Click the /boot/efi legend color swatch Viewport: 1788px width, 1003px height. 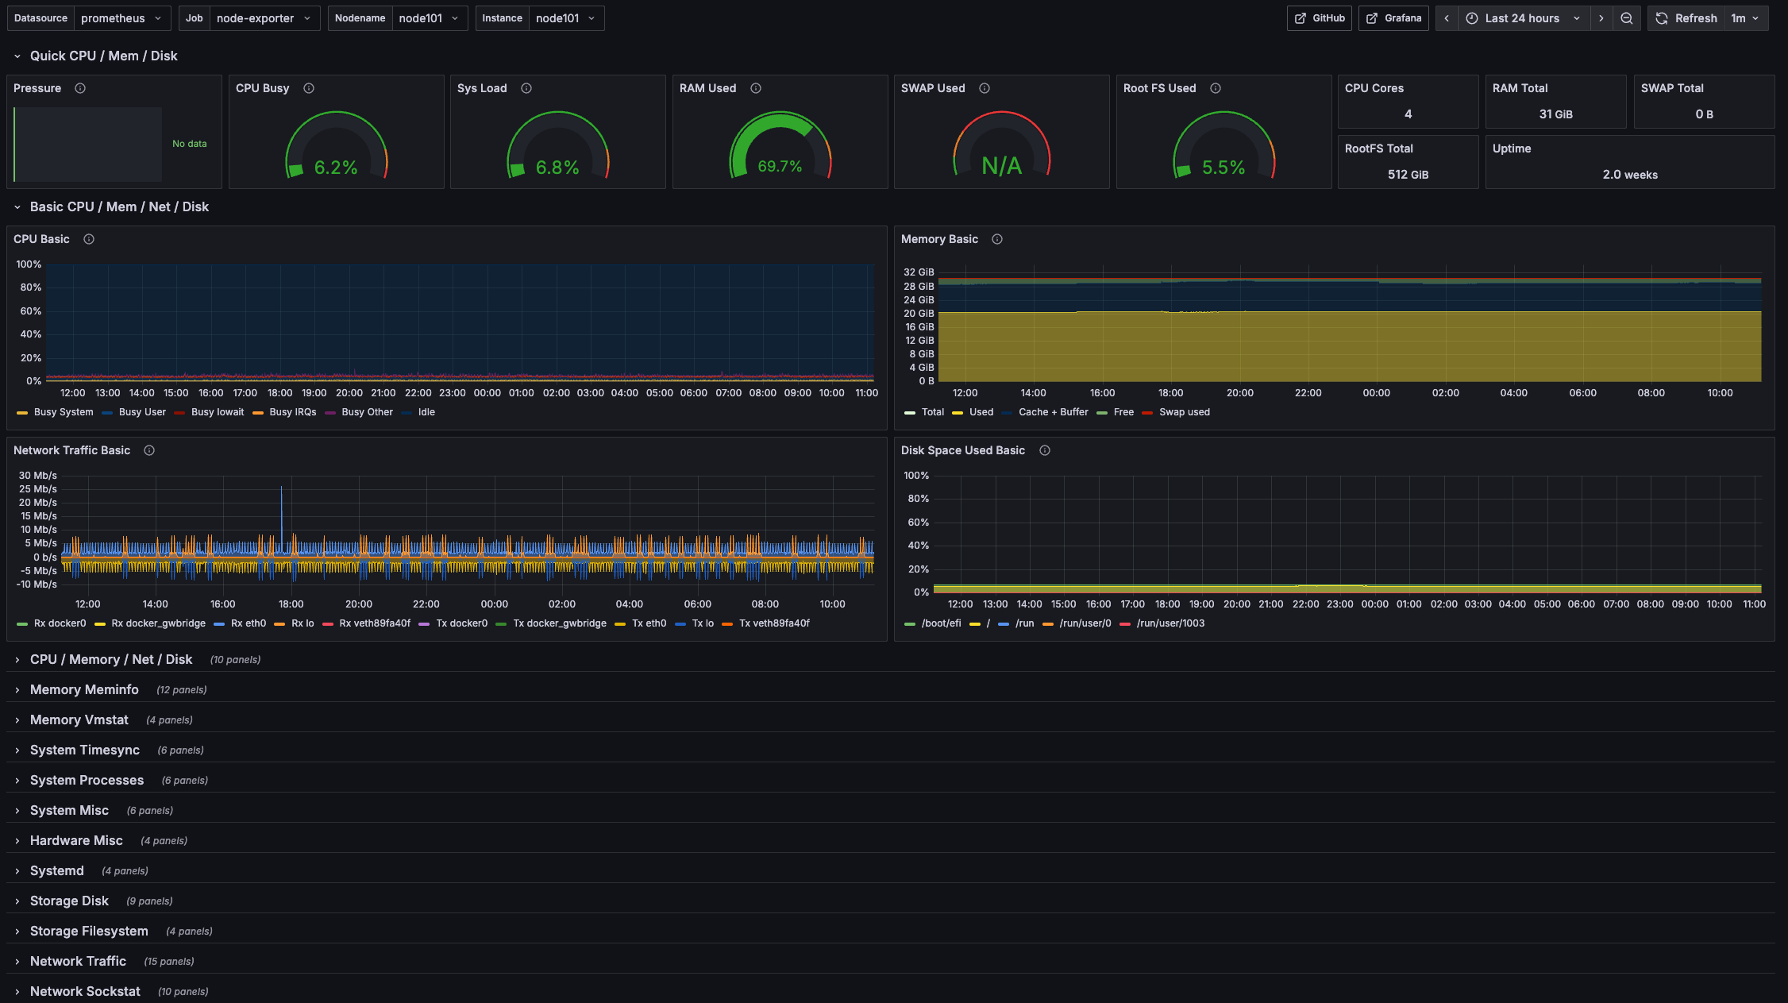[x=910, y=623]
